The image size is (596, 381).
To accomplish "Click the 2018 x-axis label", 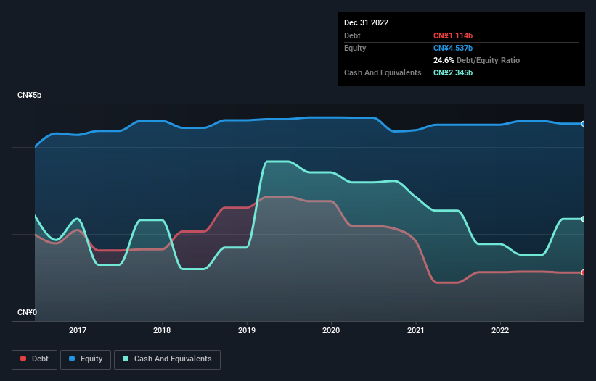I will pos(162,330).
